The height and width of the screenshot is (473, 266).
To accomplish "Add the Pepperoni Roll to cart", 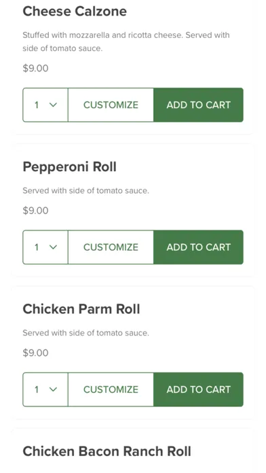I will pyautogui.click(x=198, y=247).
